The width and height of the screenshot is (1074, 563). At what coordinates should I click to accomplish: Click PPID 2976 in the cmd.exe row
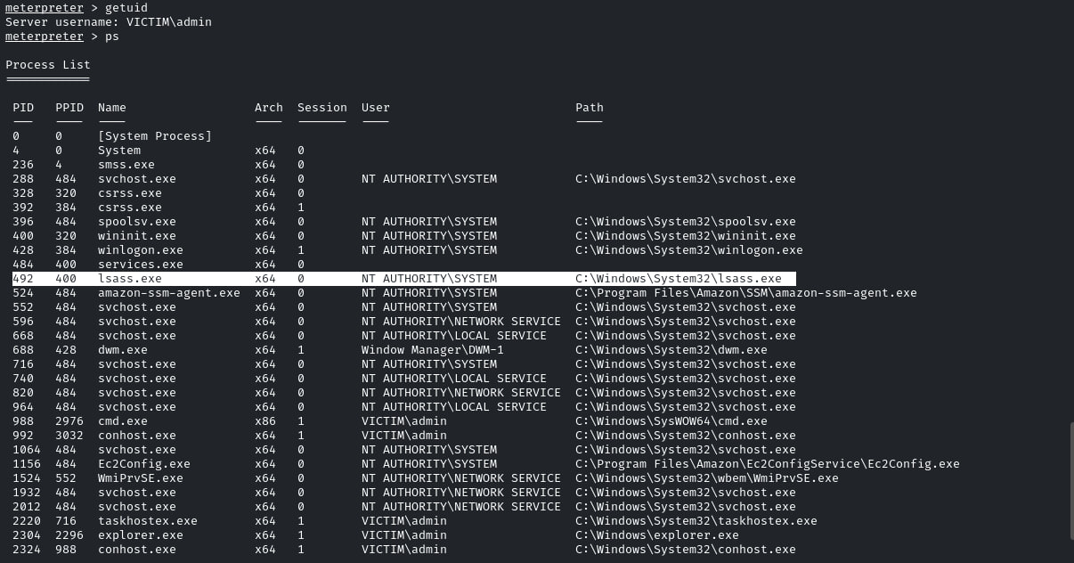(69, 421)
